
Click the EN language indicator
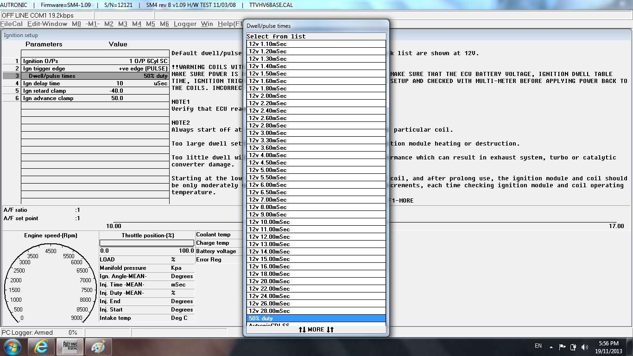pos(538,346)
